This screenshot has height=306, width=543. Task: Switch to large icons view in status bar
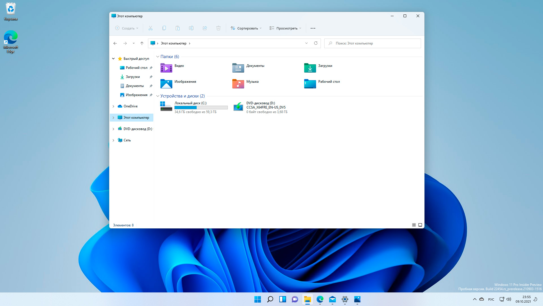click(x=420, y=225)
